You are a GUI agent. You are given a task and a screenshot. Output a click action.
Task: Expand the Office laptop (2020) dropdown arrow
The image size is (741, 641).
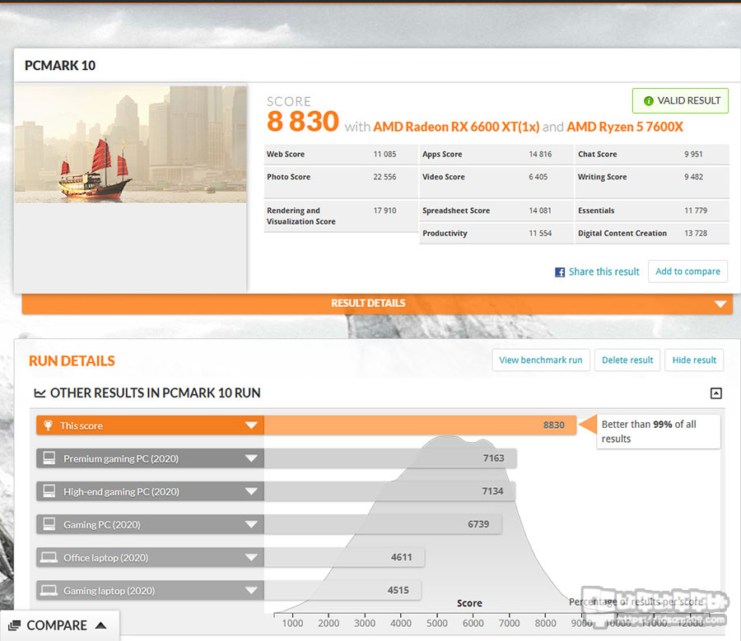251,557
